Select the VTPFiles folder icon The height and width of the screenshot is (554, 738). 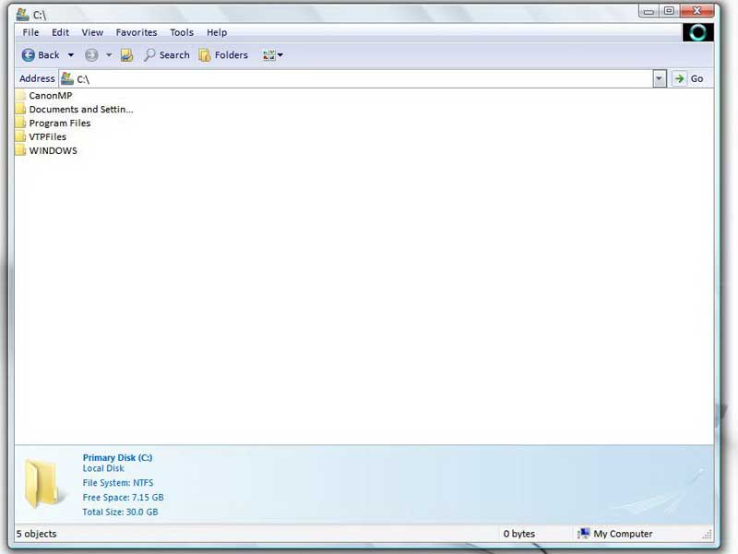(20, 136)
